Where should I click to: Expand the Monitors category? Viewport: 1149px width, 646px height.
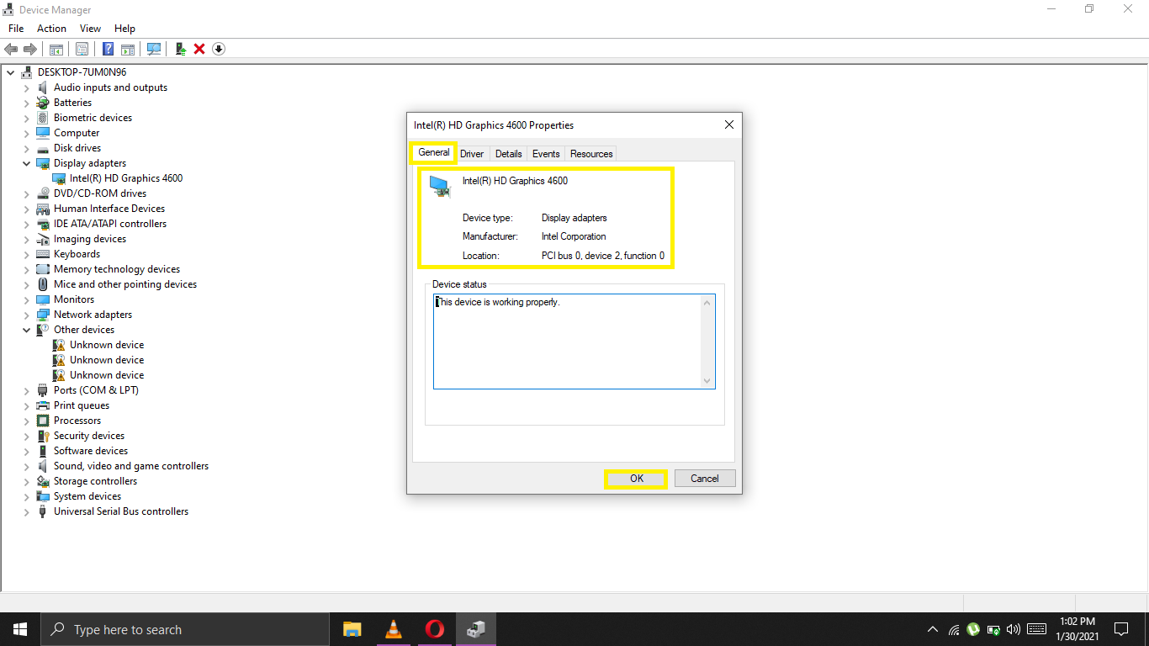point(27,299)
